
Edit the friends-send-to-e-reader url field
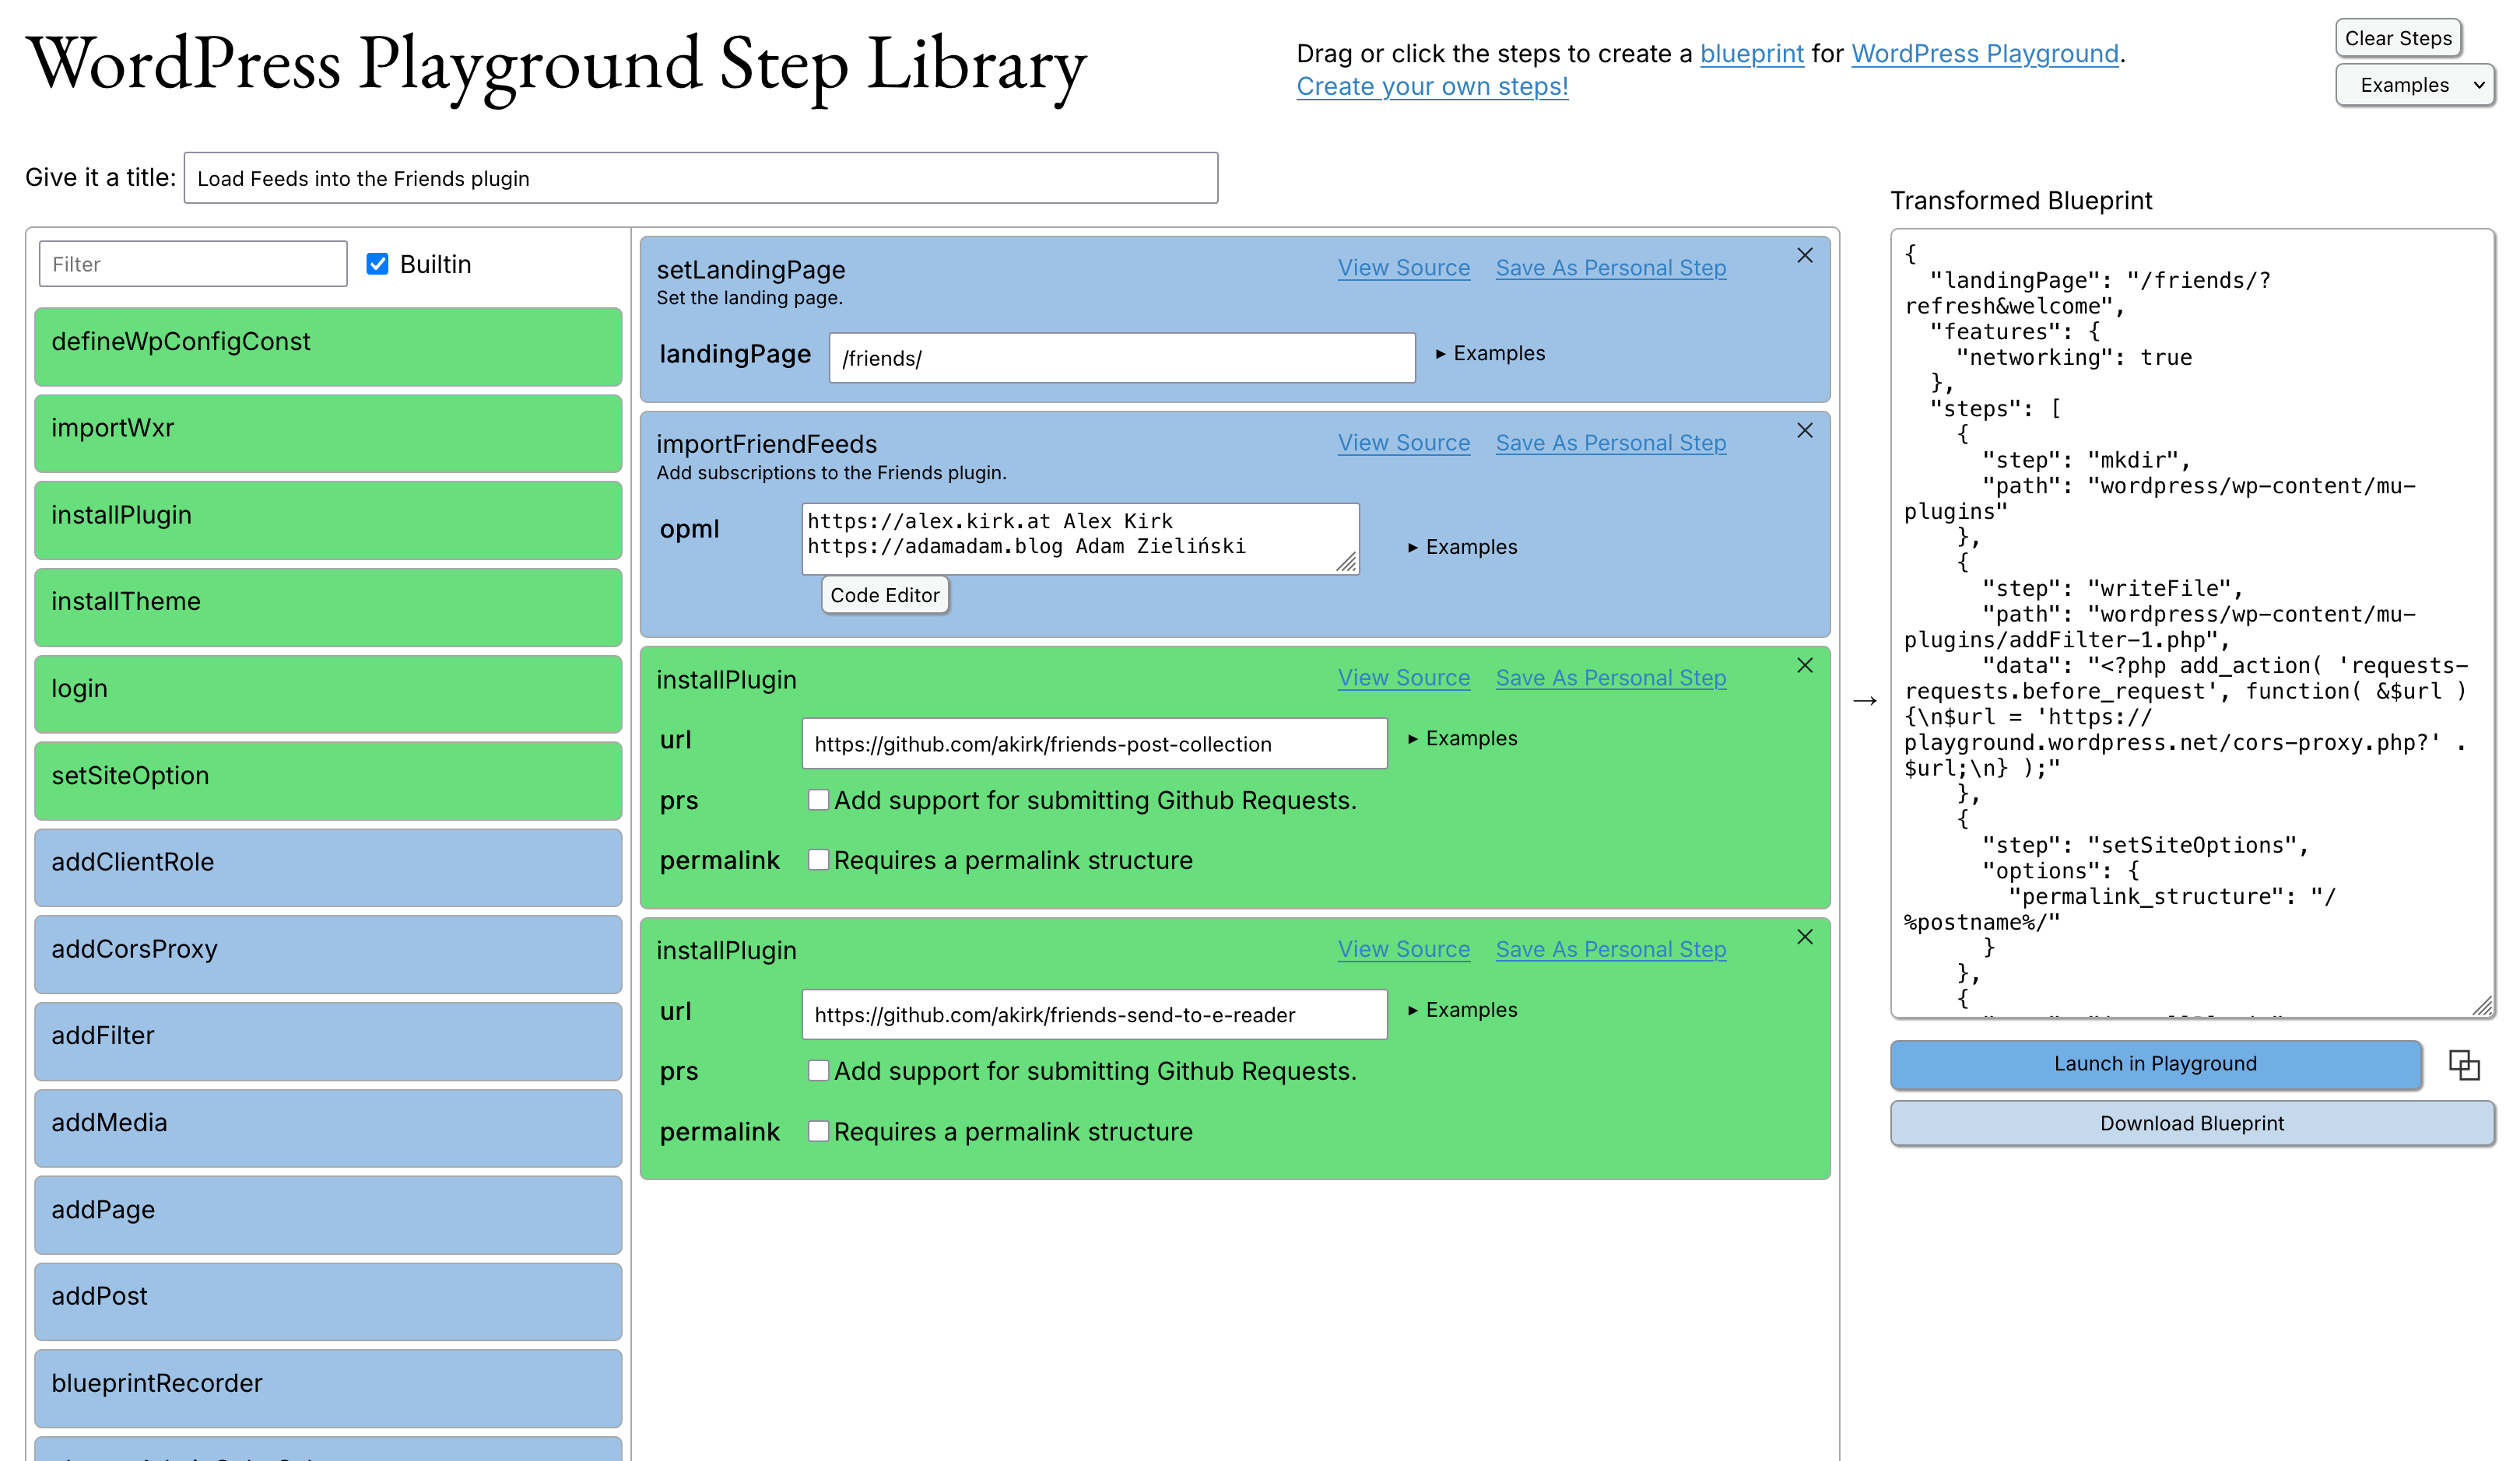tap(1094, 1014)
